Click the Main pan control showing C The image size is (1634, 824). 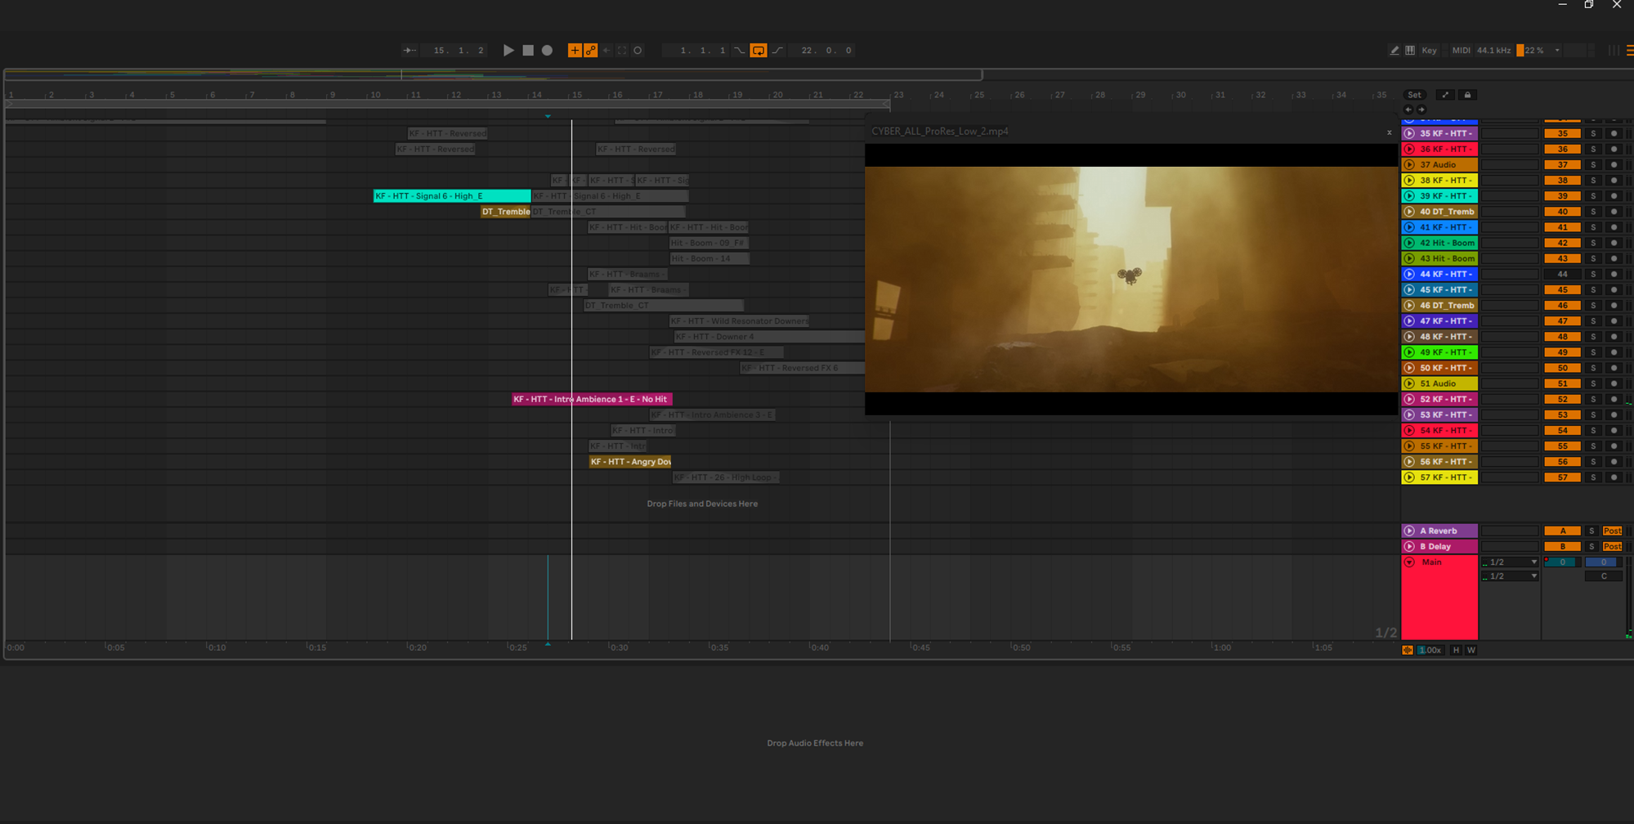click(x=1603, y=576)
